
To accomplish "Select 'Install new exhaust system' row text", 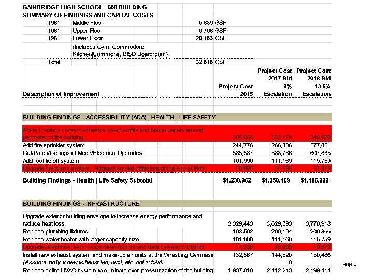I will coord(118,255).
